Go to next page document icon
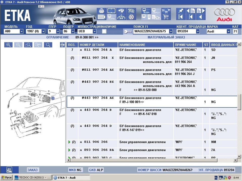Viewport: 242px width, 181px height. tap(201, 11)
